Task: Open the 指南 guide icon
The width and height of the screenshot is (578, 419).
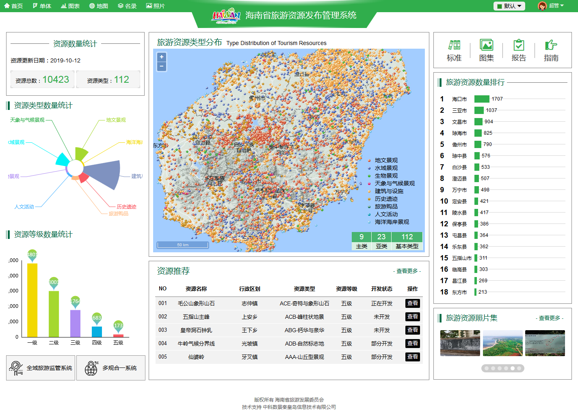Action: click(551, 50)
